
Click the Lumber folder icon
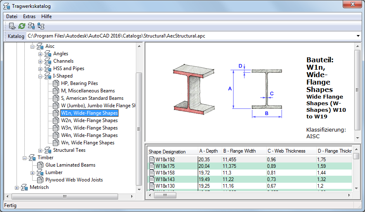tap(40, 172)
